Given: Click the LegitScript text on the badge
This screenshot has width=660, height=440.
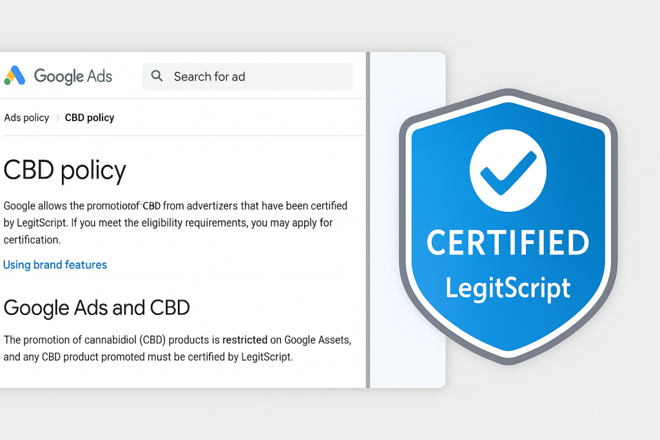Looking at the screenshot, I should [x=508, y=289].
